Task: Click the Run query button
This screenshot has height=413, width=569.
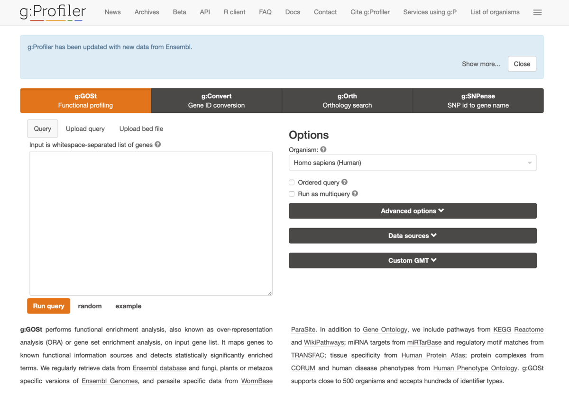Action: pos(49,306)
